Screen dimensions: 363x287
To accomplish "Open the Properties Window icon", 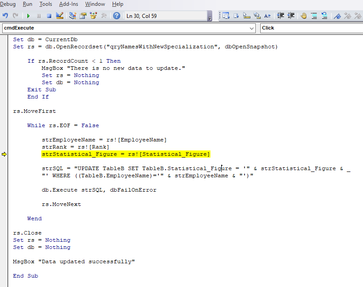I will tap(83, 16).
